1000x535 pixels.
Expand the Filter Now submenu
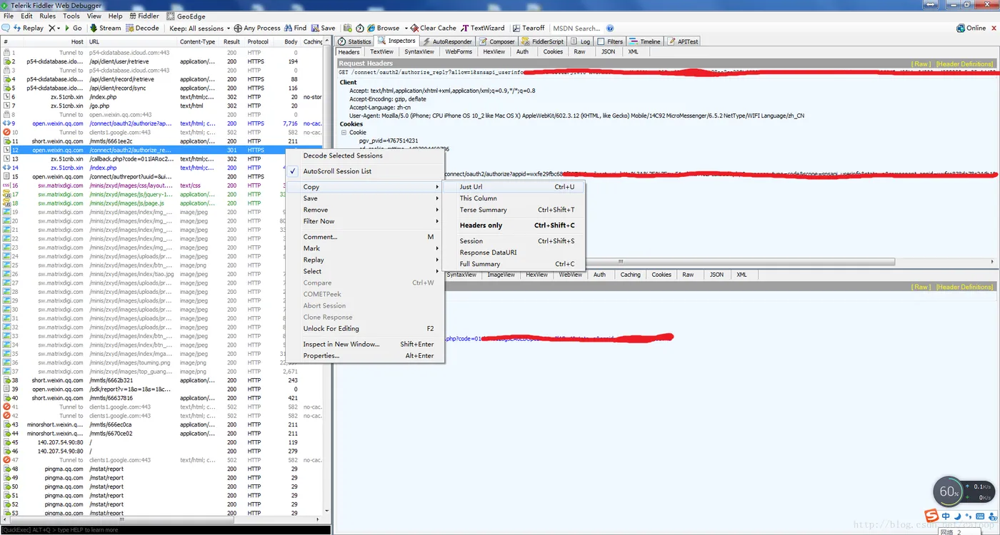tap(364, 221)
